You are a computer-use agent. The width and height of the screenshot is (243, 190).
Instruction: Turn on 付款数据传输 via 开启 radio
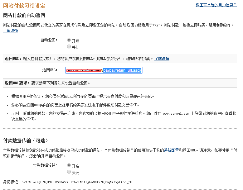69,165
